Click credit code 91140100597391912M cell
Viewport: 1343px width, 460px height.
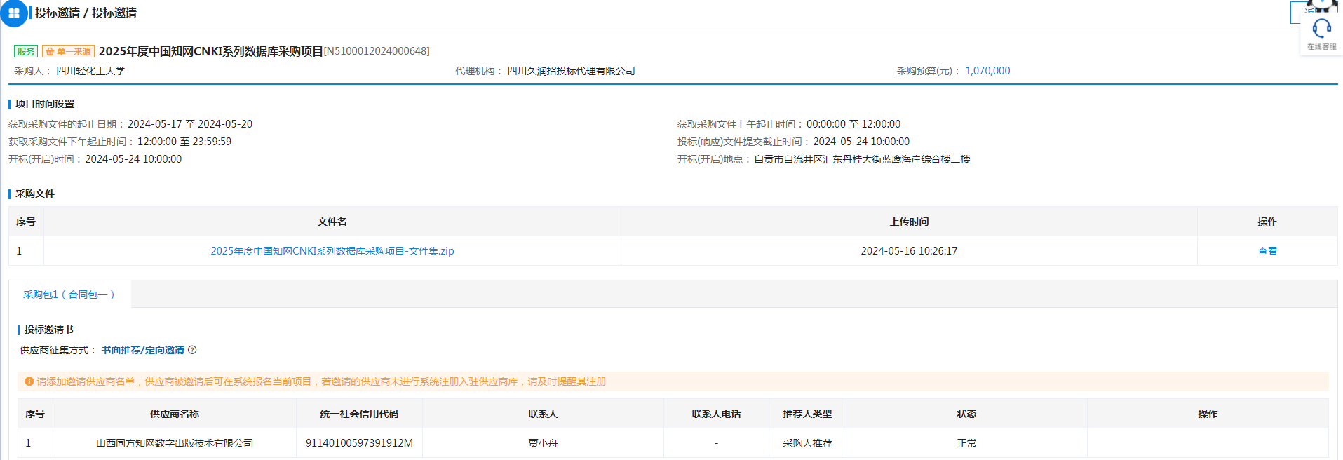pos(359,443)
